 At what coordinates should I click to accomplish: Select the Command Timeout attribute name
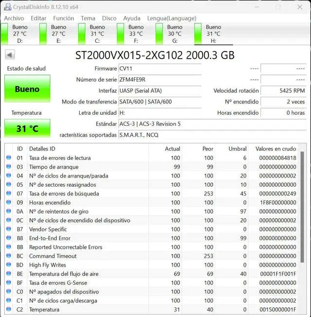tap(53, 256)
